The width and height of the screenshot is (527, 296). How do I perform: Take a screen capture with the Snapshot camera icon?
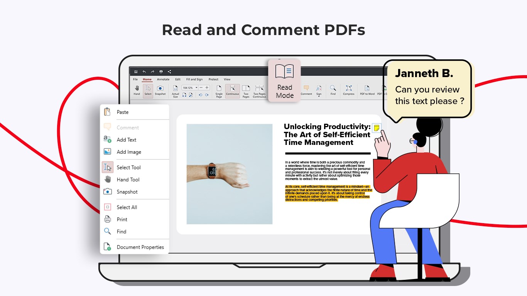[x=160, y=89]
